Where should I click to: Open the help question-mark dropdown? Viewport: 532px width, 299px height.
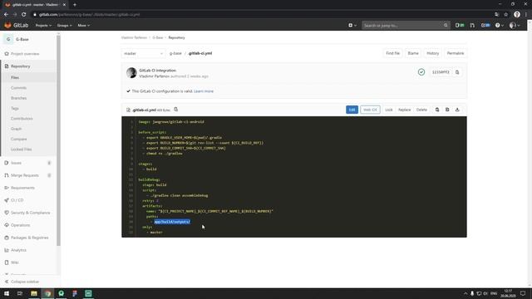tap(499, 26)
